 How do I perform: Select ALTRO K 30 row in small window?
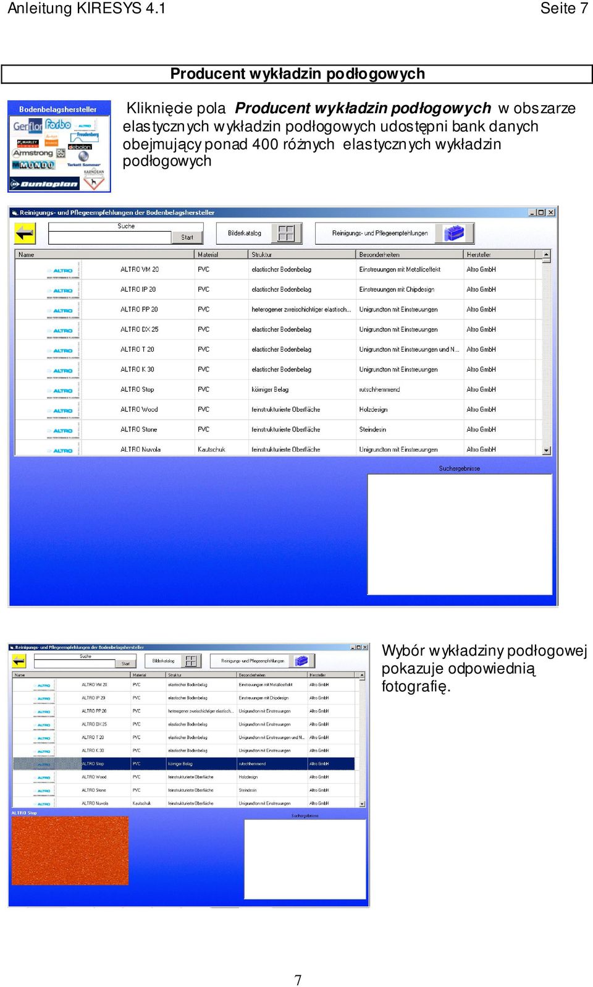point(184,750)
